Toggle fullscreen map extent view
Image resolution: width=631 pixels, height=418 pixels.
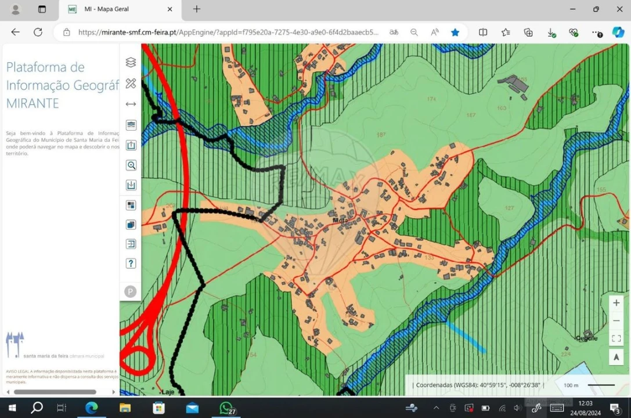click(616, 338)
